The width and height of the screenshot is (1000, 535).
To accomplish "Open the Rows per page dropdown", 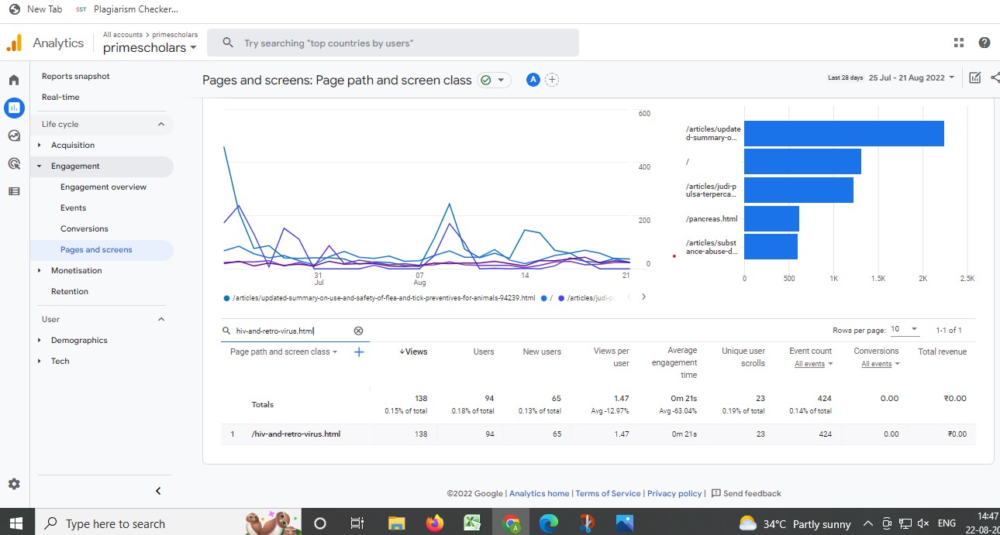I will 904,330.
